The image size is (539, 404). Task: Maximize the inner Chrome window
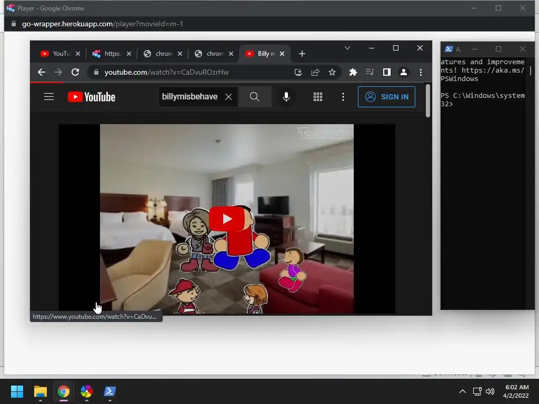pyautogui.click(x=396, y=48)
